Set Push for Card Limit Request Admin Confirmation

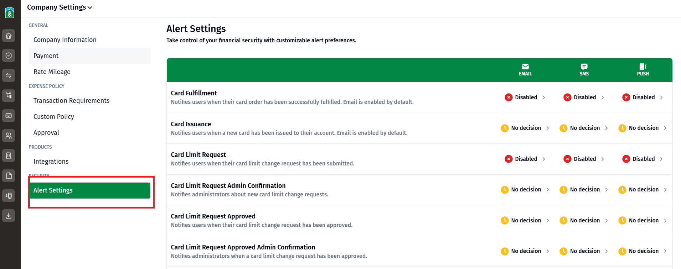coord(643,190)
